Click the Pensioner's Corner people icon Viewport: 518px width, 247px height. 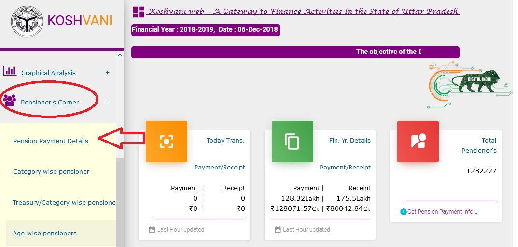[x=9, y=101]
